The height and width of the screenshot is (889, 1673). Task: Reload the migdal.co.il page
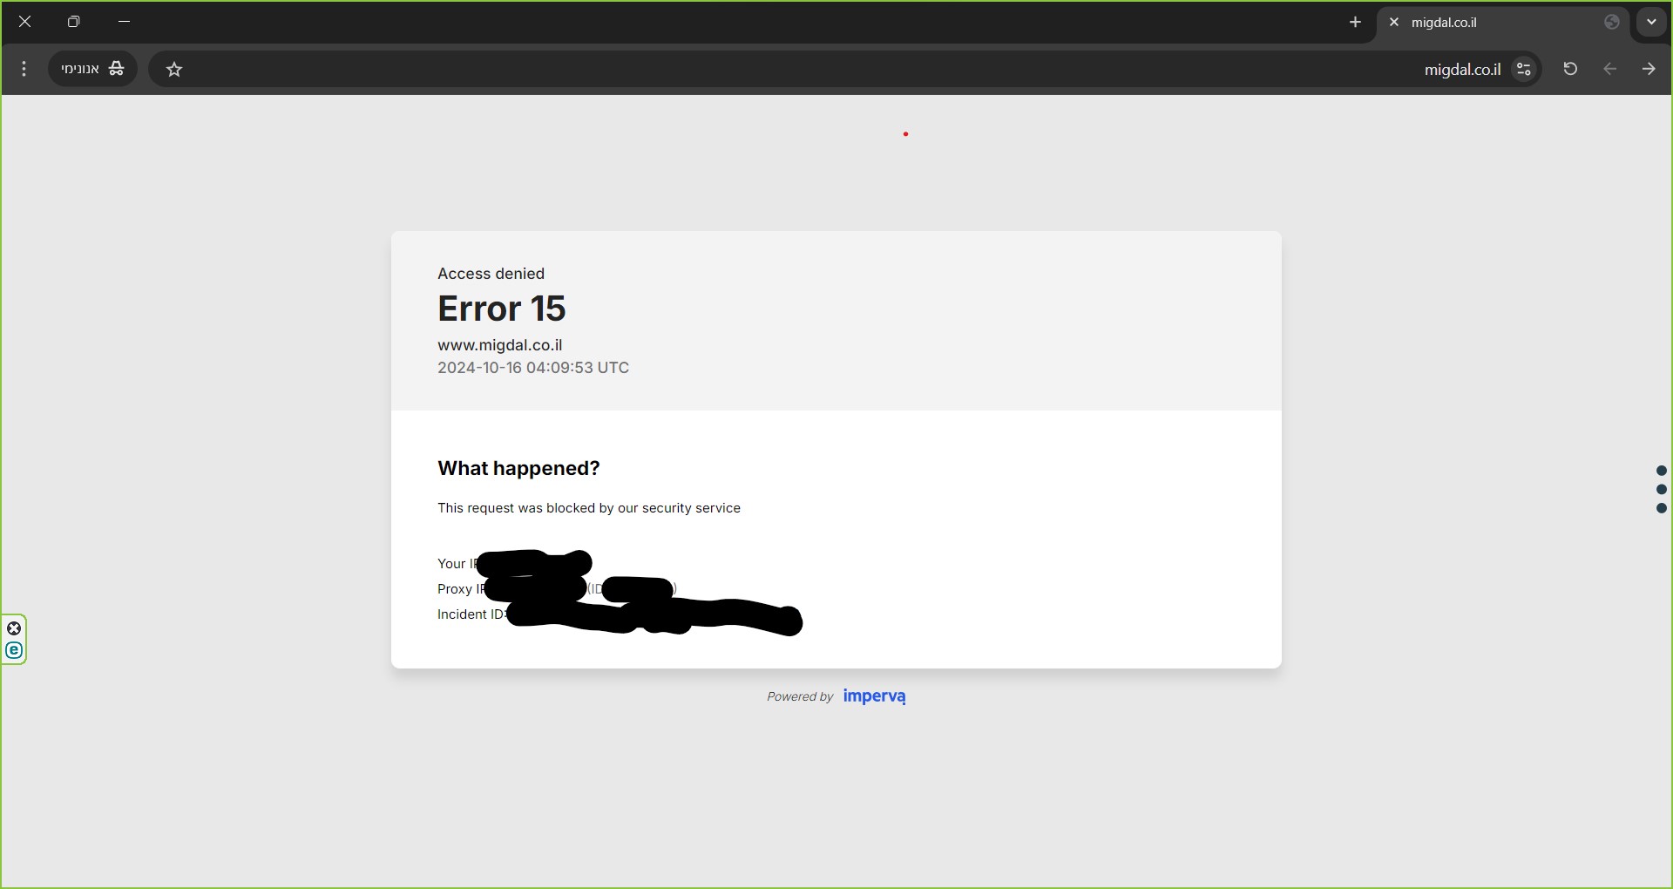(x=1570, y=69)
